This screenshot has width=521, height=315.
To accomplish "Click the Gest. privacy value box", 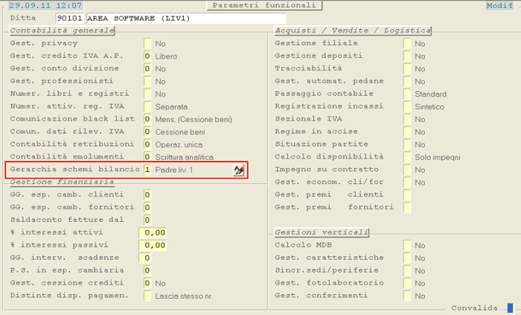I will click(x=148, y=44).
